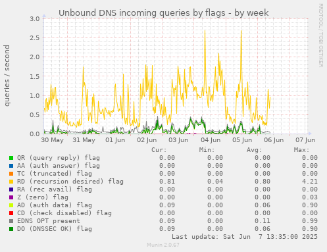Click the QR flag green legend swatch
The width and height of the screenshot is (327, 252).
(x=11, y=158)
